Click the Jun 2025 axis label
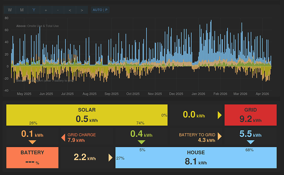The width and height of the screenshot is (284, 175). (46, 94)
